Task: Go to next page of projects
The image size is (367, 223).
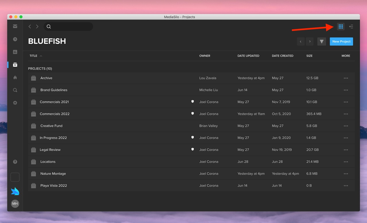Action: coord(310,41)
